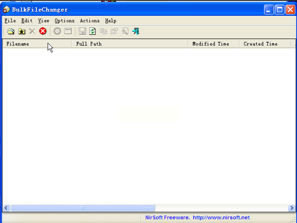Click the Change Time/Attributes clock icon
297x223 pixels.
click(57, 31)
